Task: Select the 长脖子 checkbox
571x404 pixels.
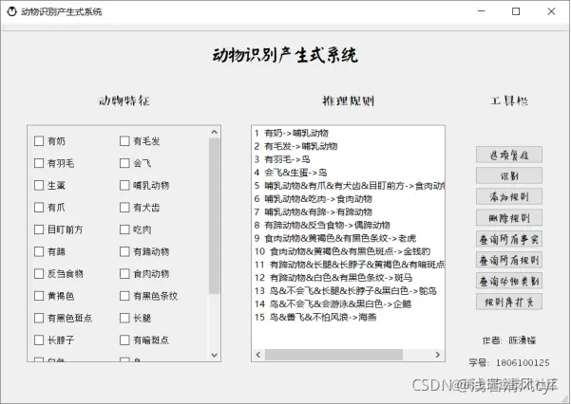Action: [39, 340]
